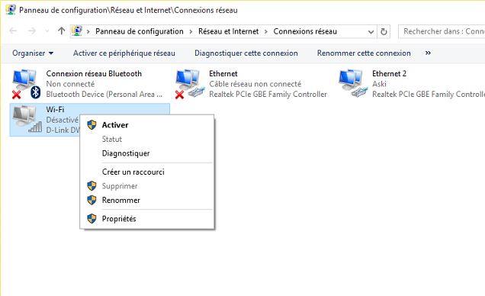The width and height of the screenshot is (485, 296).
Task: Click the Rechercher dans search field
Action: click(442, 31)
